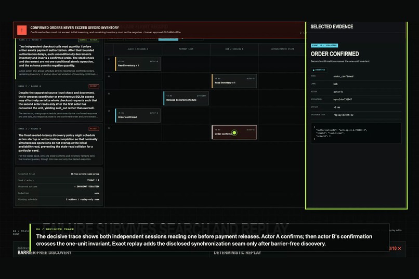Viewport: 419px width, 279px height.
Task: Click the BARRIER-FREE DISCOVERY heading
Action: (x=44, y=253)
